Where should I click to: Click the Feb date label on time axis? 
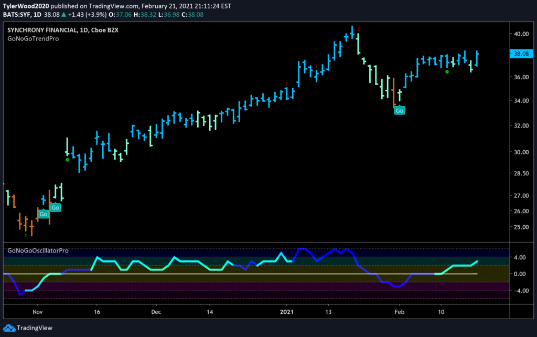tap(399, 312)
